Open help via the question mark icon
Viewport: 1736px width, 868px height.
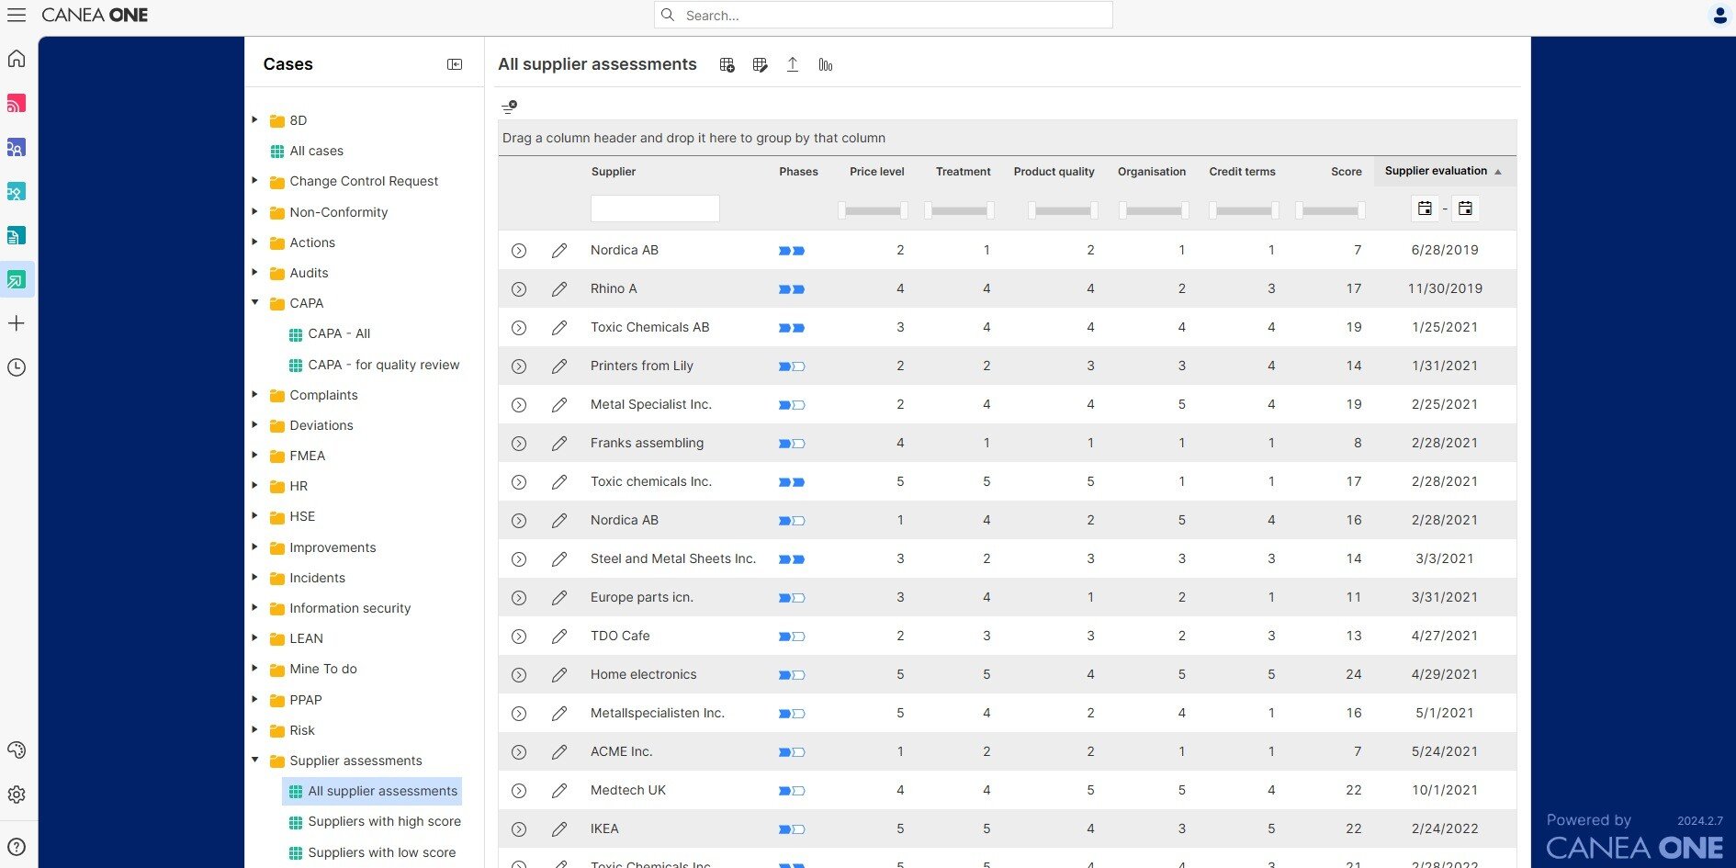pyautogui.click(x=17, y=846)
